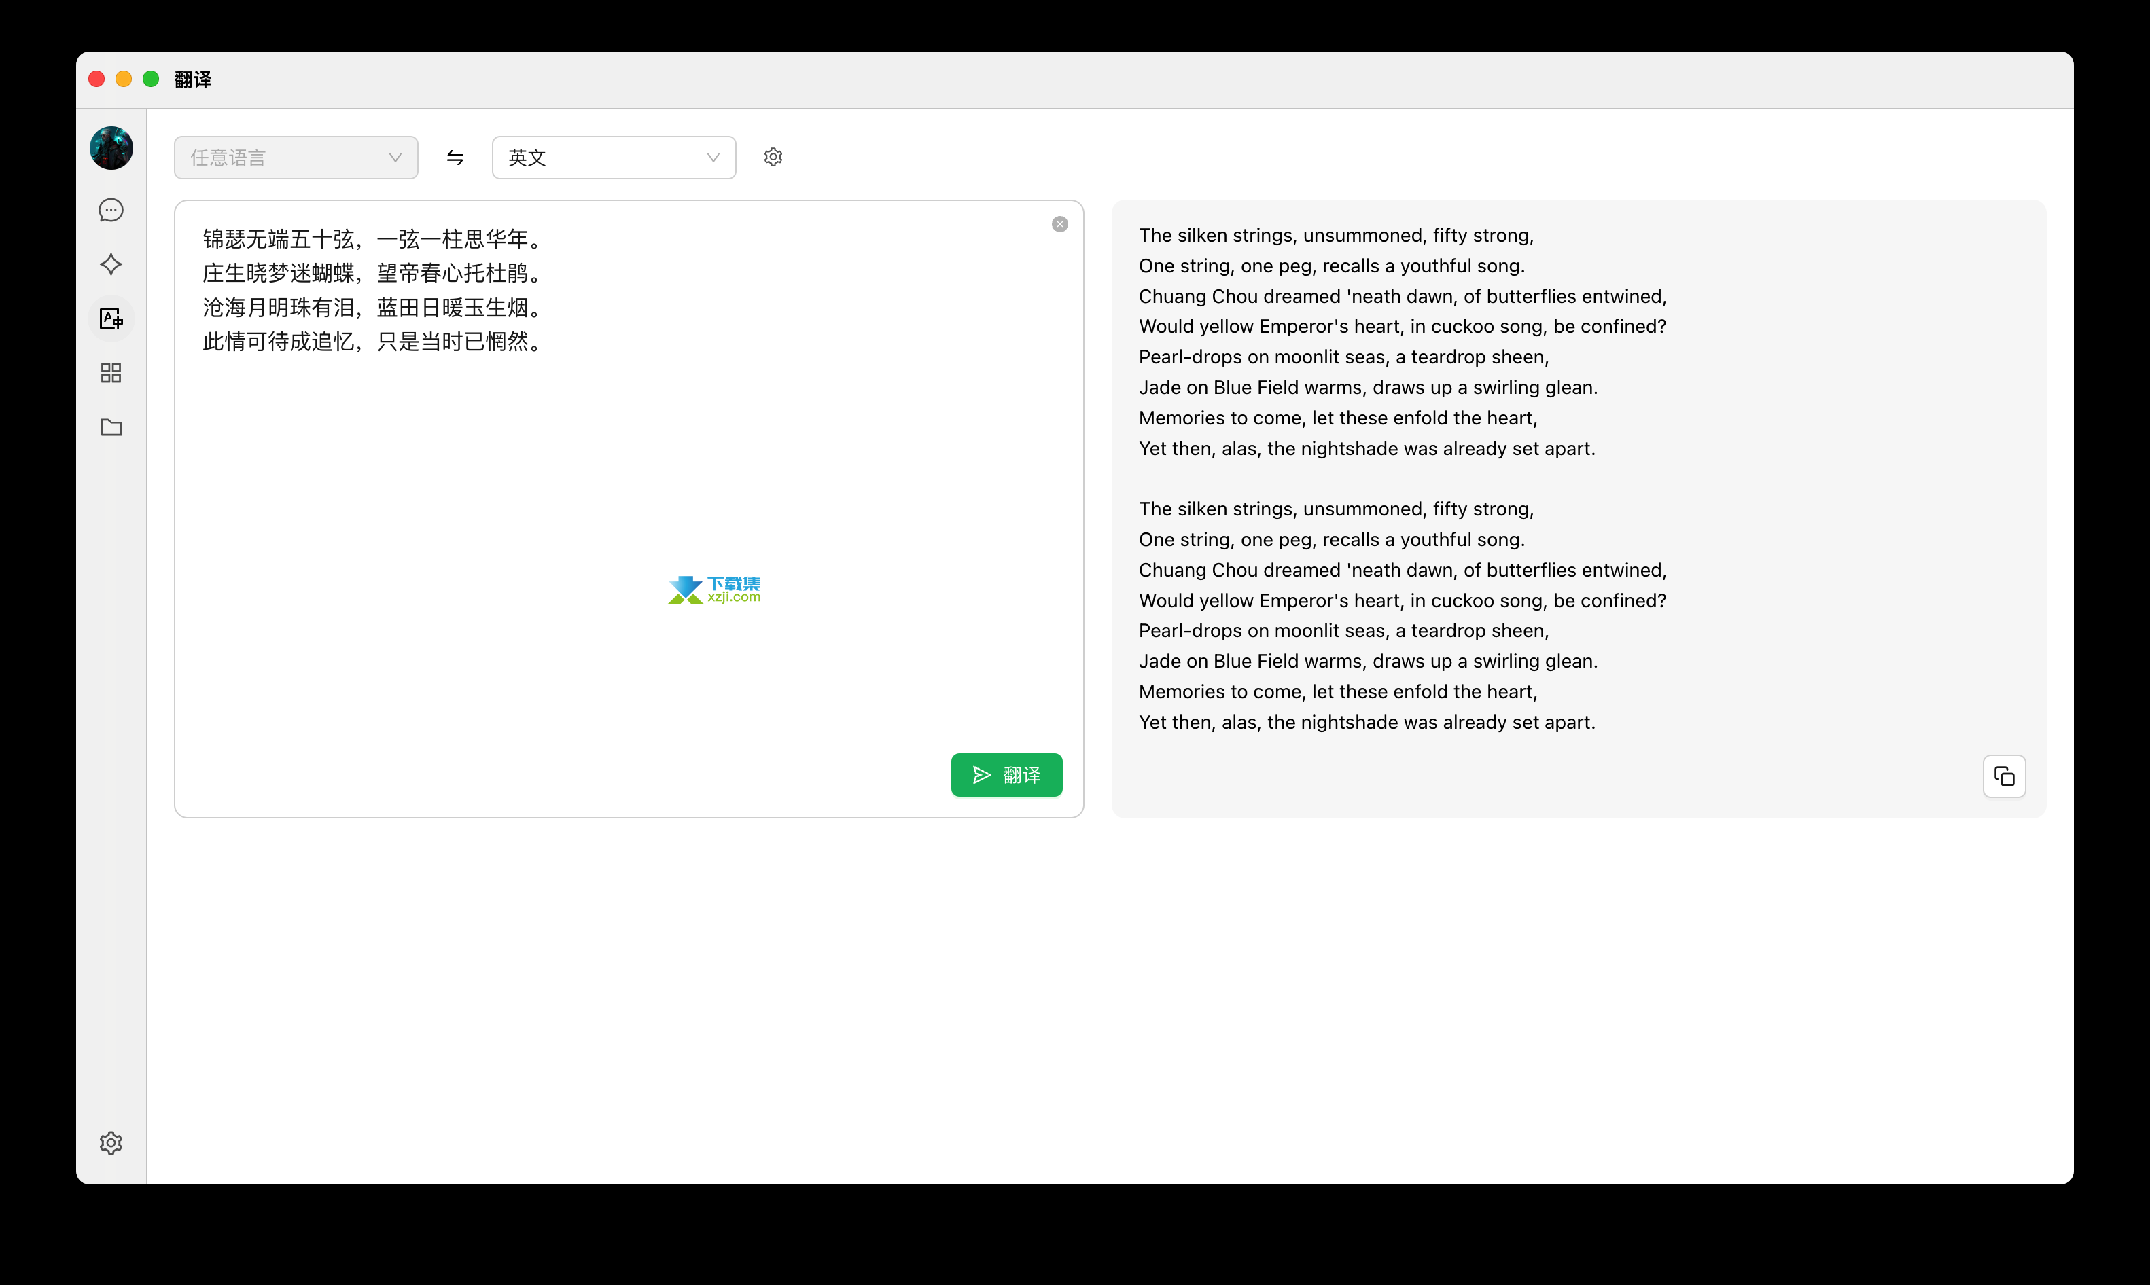Viewport: 2150px width, 1285px height.
Task: Click line '沧海月明珠有泪，蓝田日暖玉生烟。'
Action: 375,308
